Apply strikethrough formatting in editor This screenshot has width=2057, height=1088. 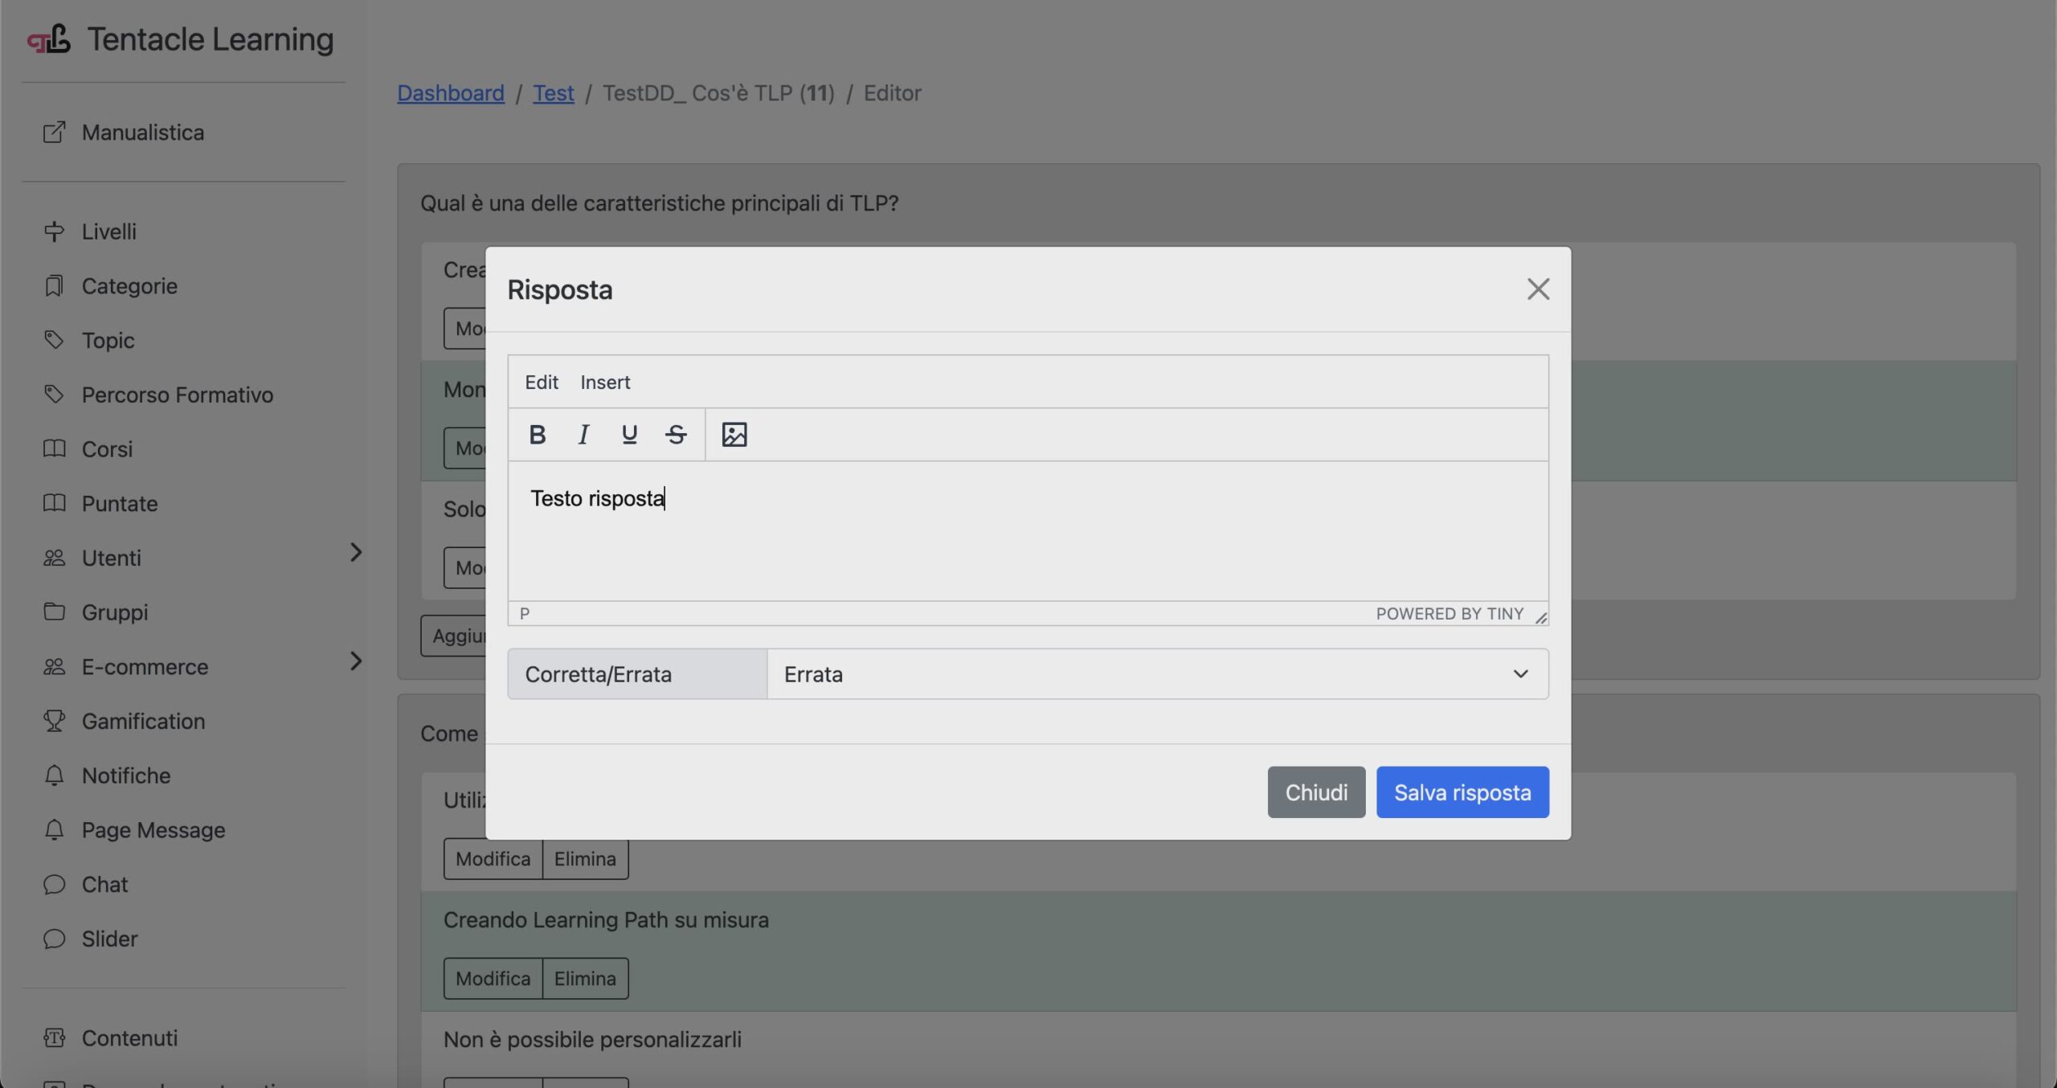click(x=676, y=435)
